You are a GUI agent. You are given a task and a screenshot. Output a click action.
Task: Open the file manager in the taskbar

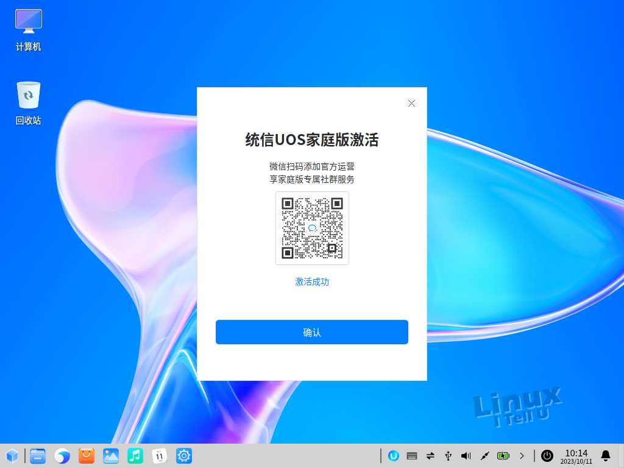38,456
